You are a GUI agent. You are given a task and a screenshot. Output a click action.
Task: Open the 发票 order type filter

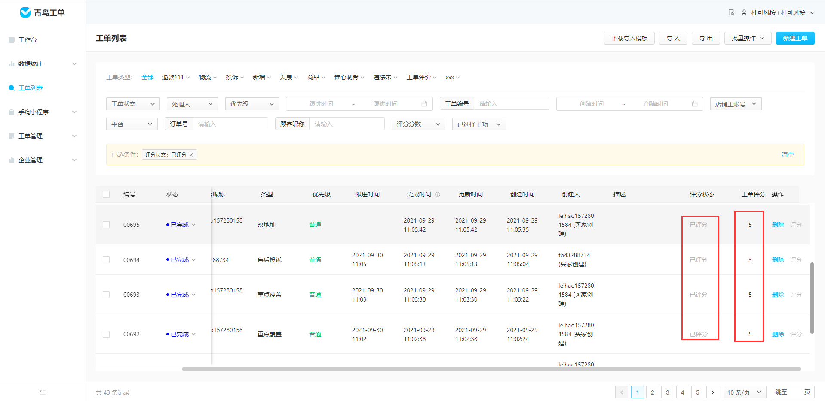tap(289, 77)
